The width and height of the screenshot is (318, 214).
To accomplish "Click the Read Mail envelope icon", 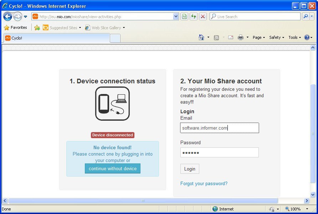I will tap(231, 37).
